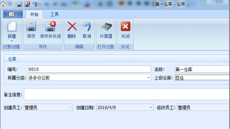Expand the arrow under 新建

click(12, 41)
